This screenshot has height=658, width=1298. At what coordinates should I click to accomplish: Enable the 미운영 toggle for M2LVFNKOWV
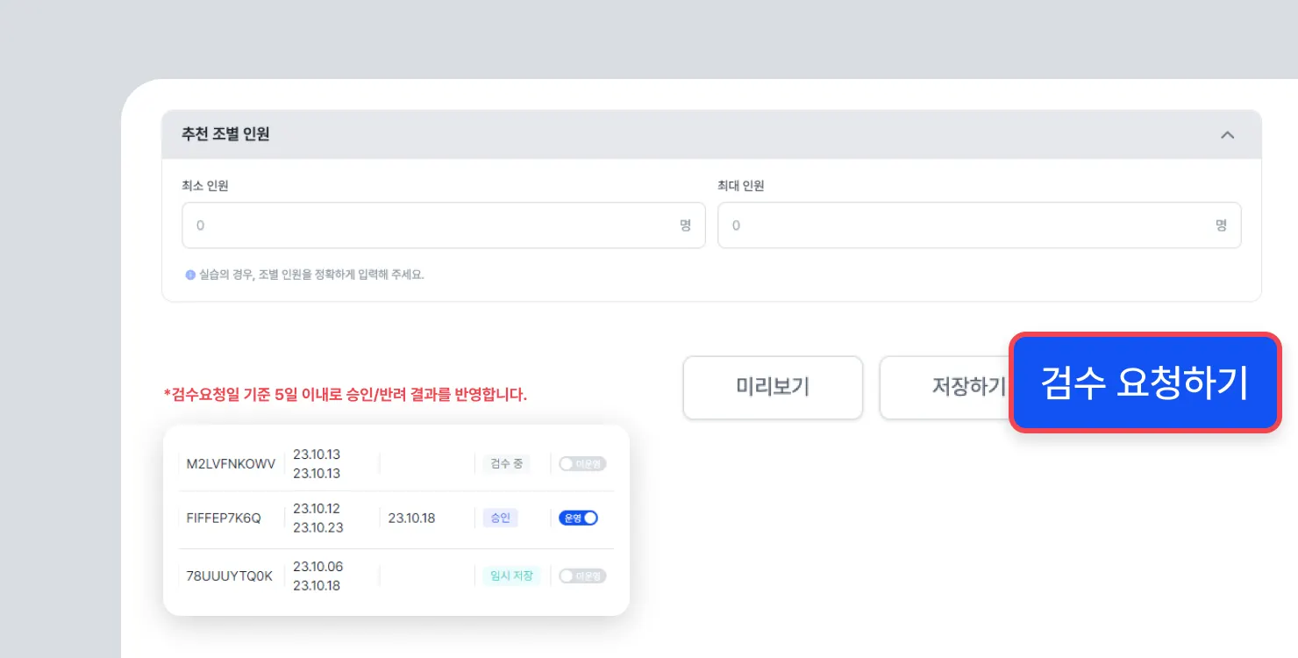pyautogui.click(x=582, y=464)
